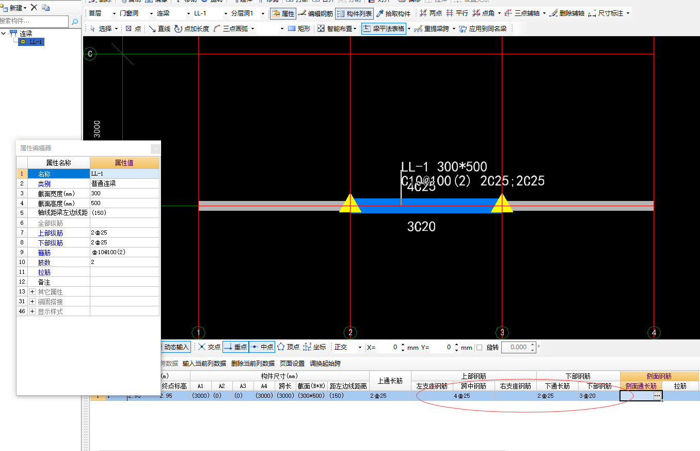Click the 截面宽度 value 300
700x451 pixels.
(124, 193)
